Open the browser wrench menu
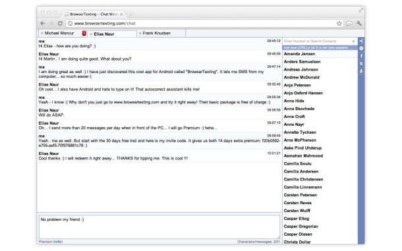The height and width of the screenshot is (251, 402). point(359,23)
